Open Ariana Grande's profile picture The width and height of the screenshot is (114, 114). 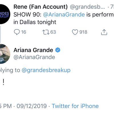4,54
